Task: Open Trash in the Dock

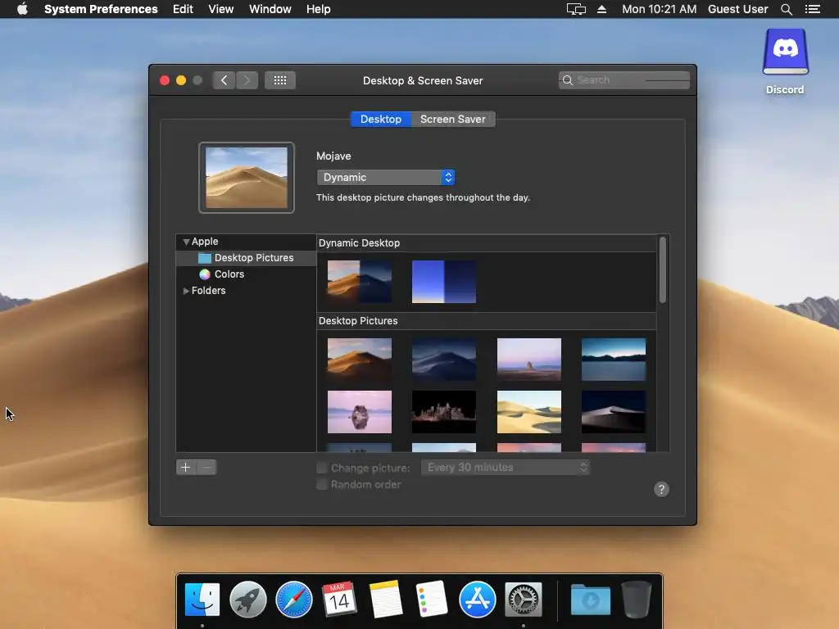Action: point(636,599)
